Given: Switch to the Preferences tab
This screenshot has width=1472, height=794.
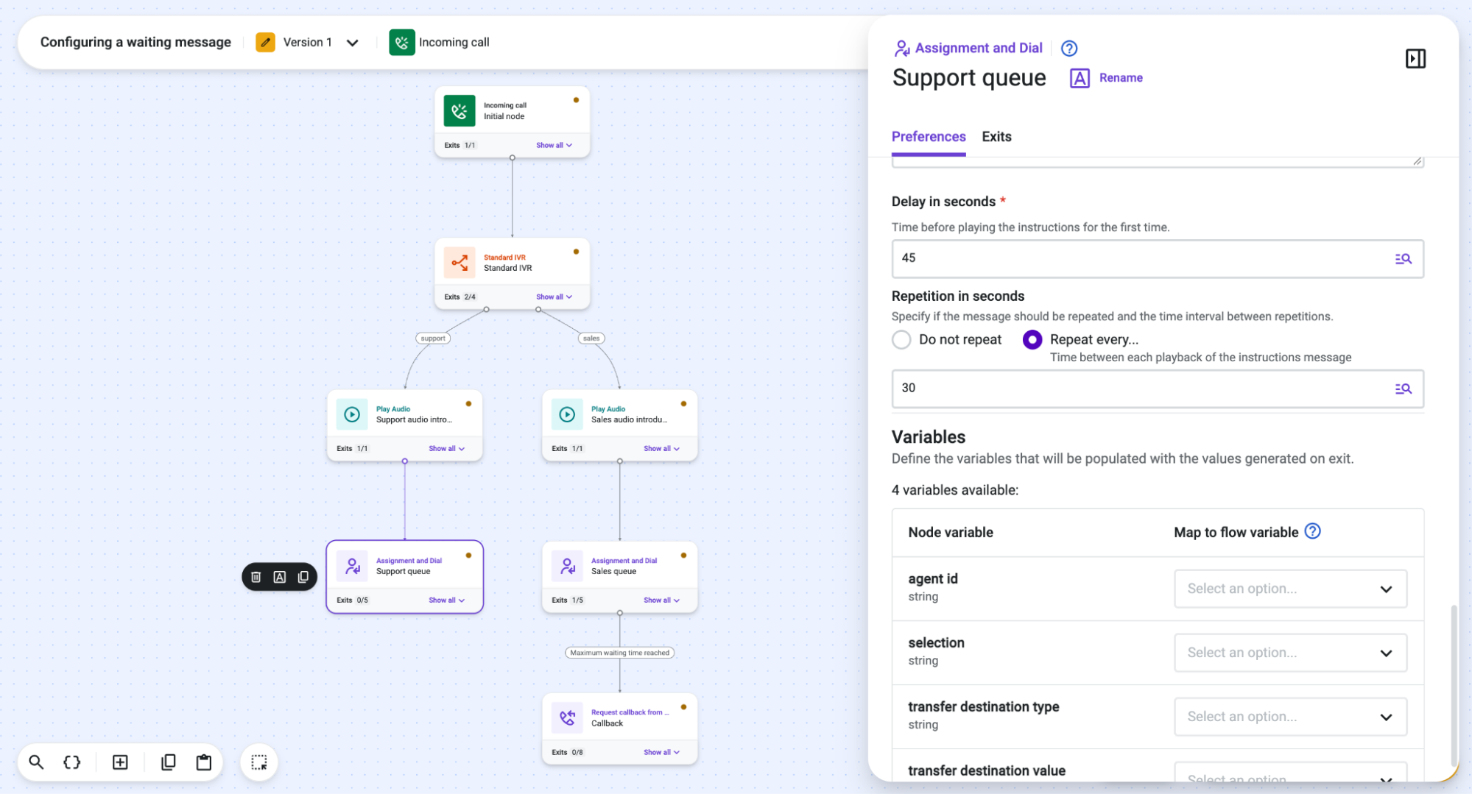Looking at the screenshot, I should tap(929, 137).
